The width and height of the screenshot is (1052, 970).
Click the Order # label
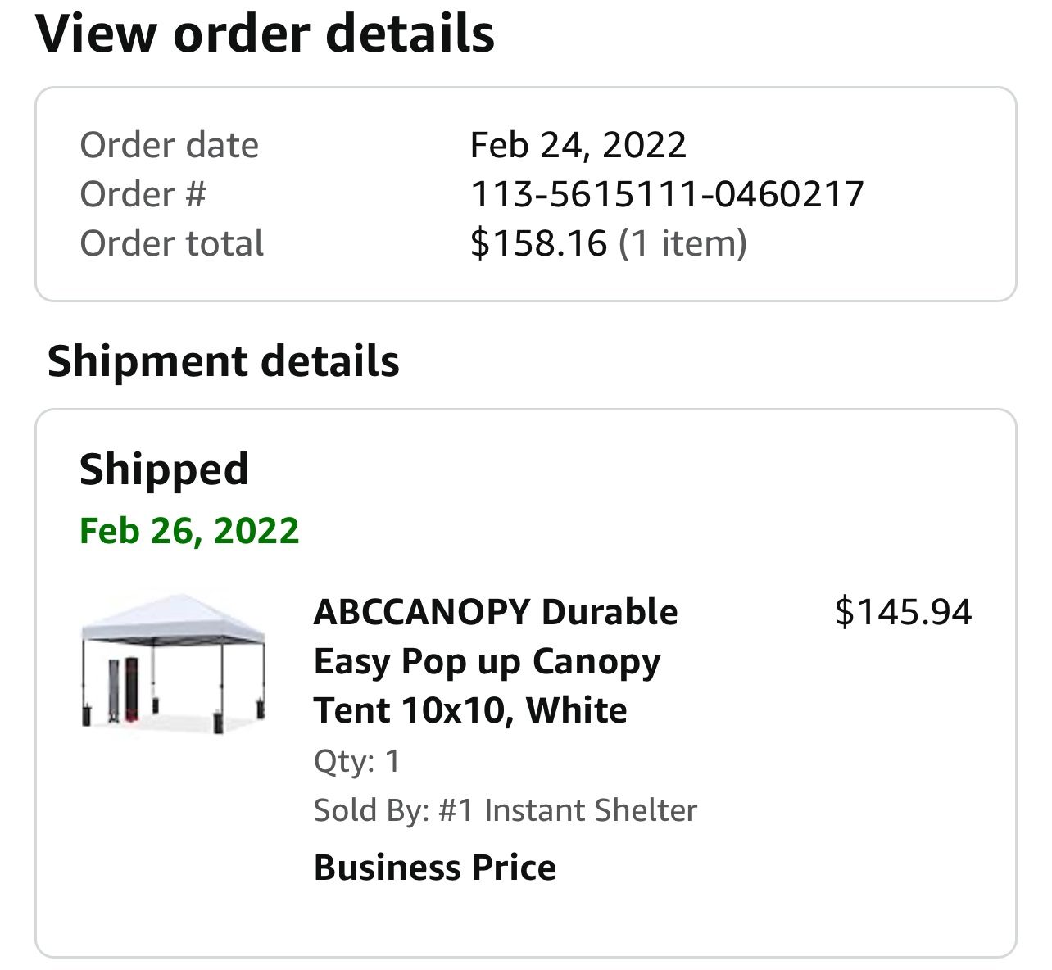(x=143, y=194)
